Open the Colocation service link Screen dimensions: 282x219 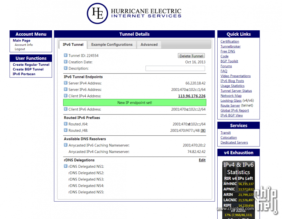click(x=228, y=138)
